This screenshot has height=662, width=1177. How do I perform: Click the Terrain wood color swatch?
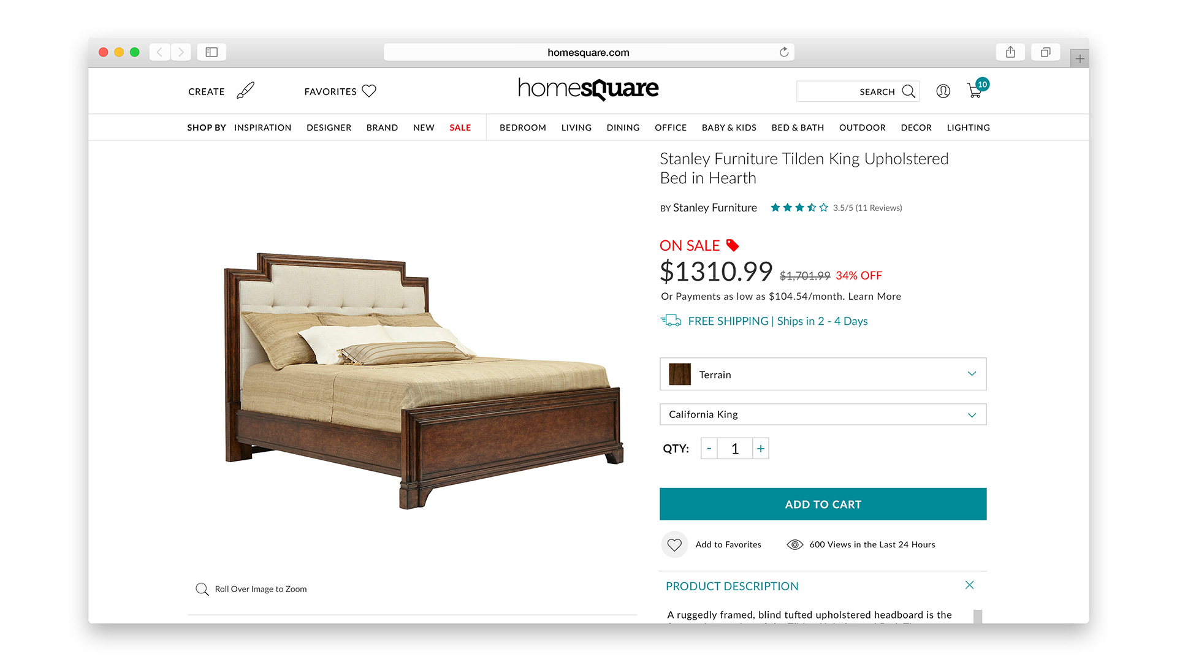pyautogui.click(x=679, y=374)
